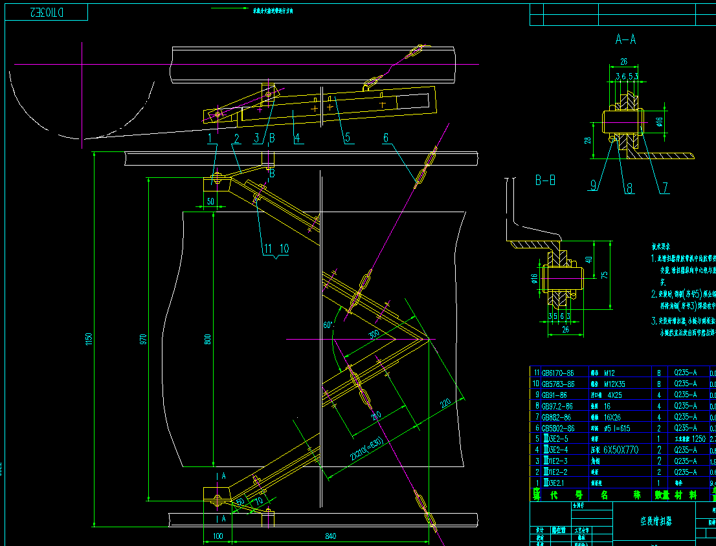Click the 28 dimension in A-A view

point(588,140)
